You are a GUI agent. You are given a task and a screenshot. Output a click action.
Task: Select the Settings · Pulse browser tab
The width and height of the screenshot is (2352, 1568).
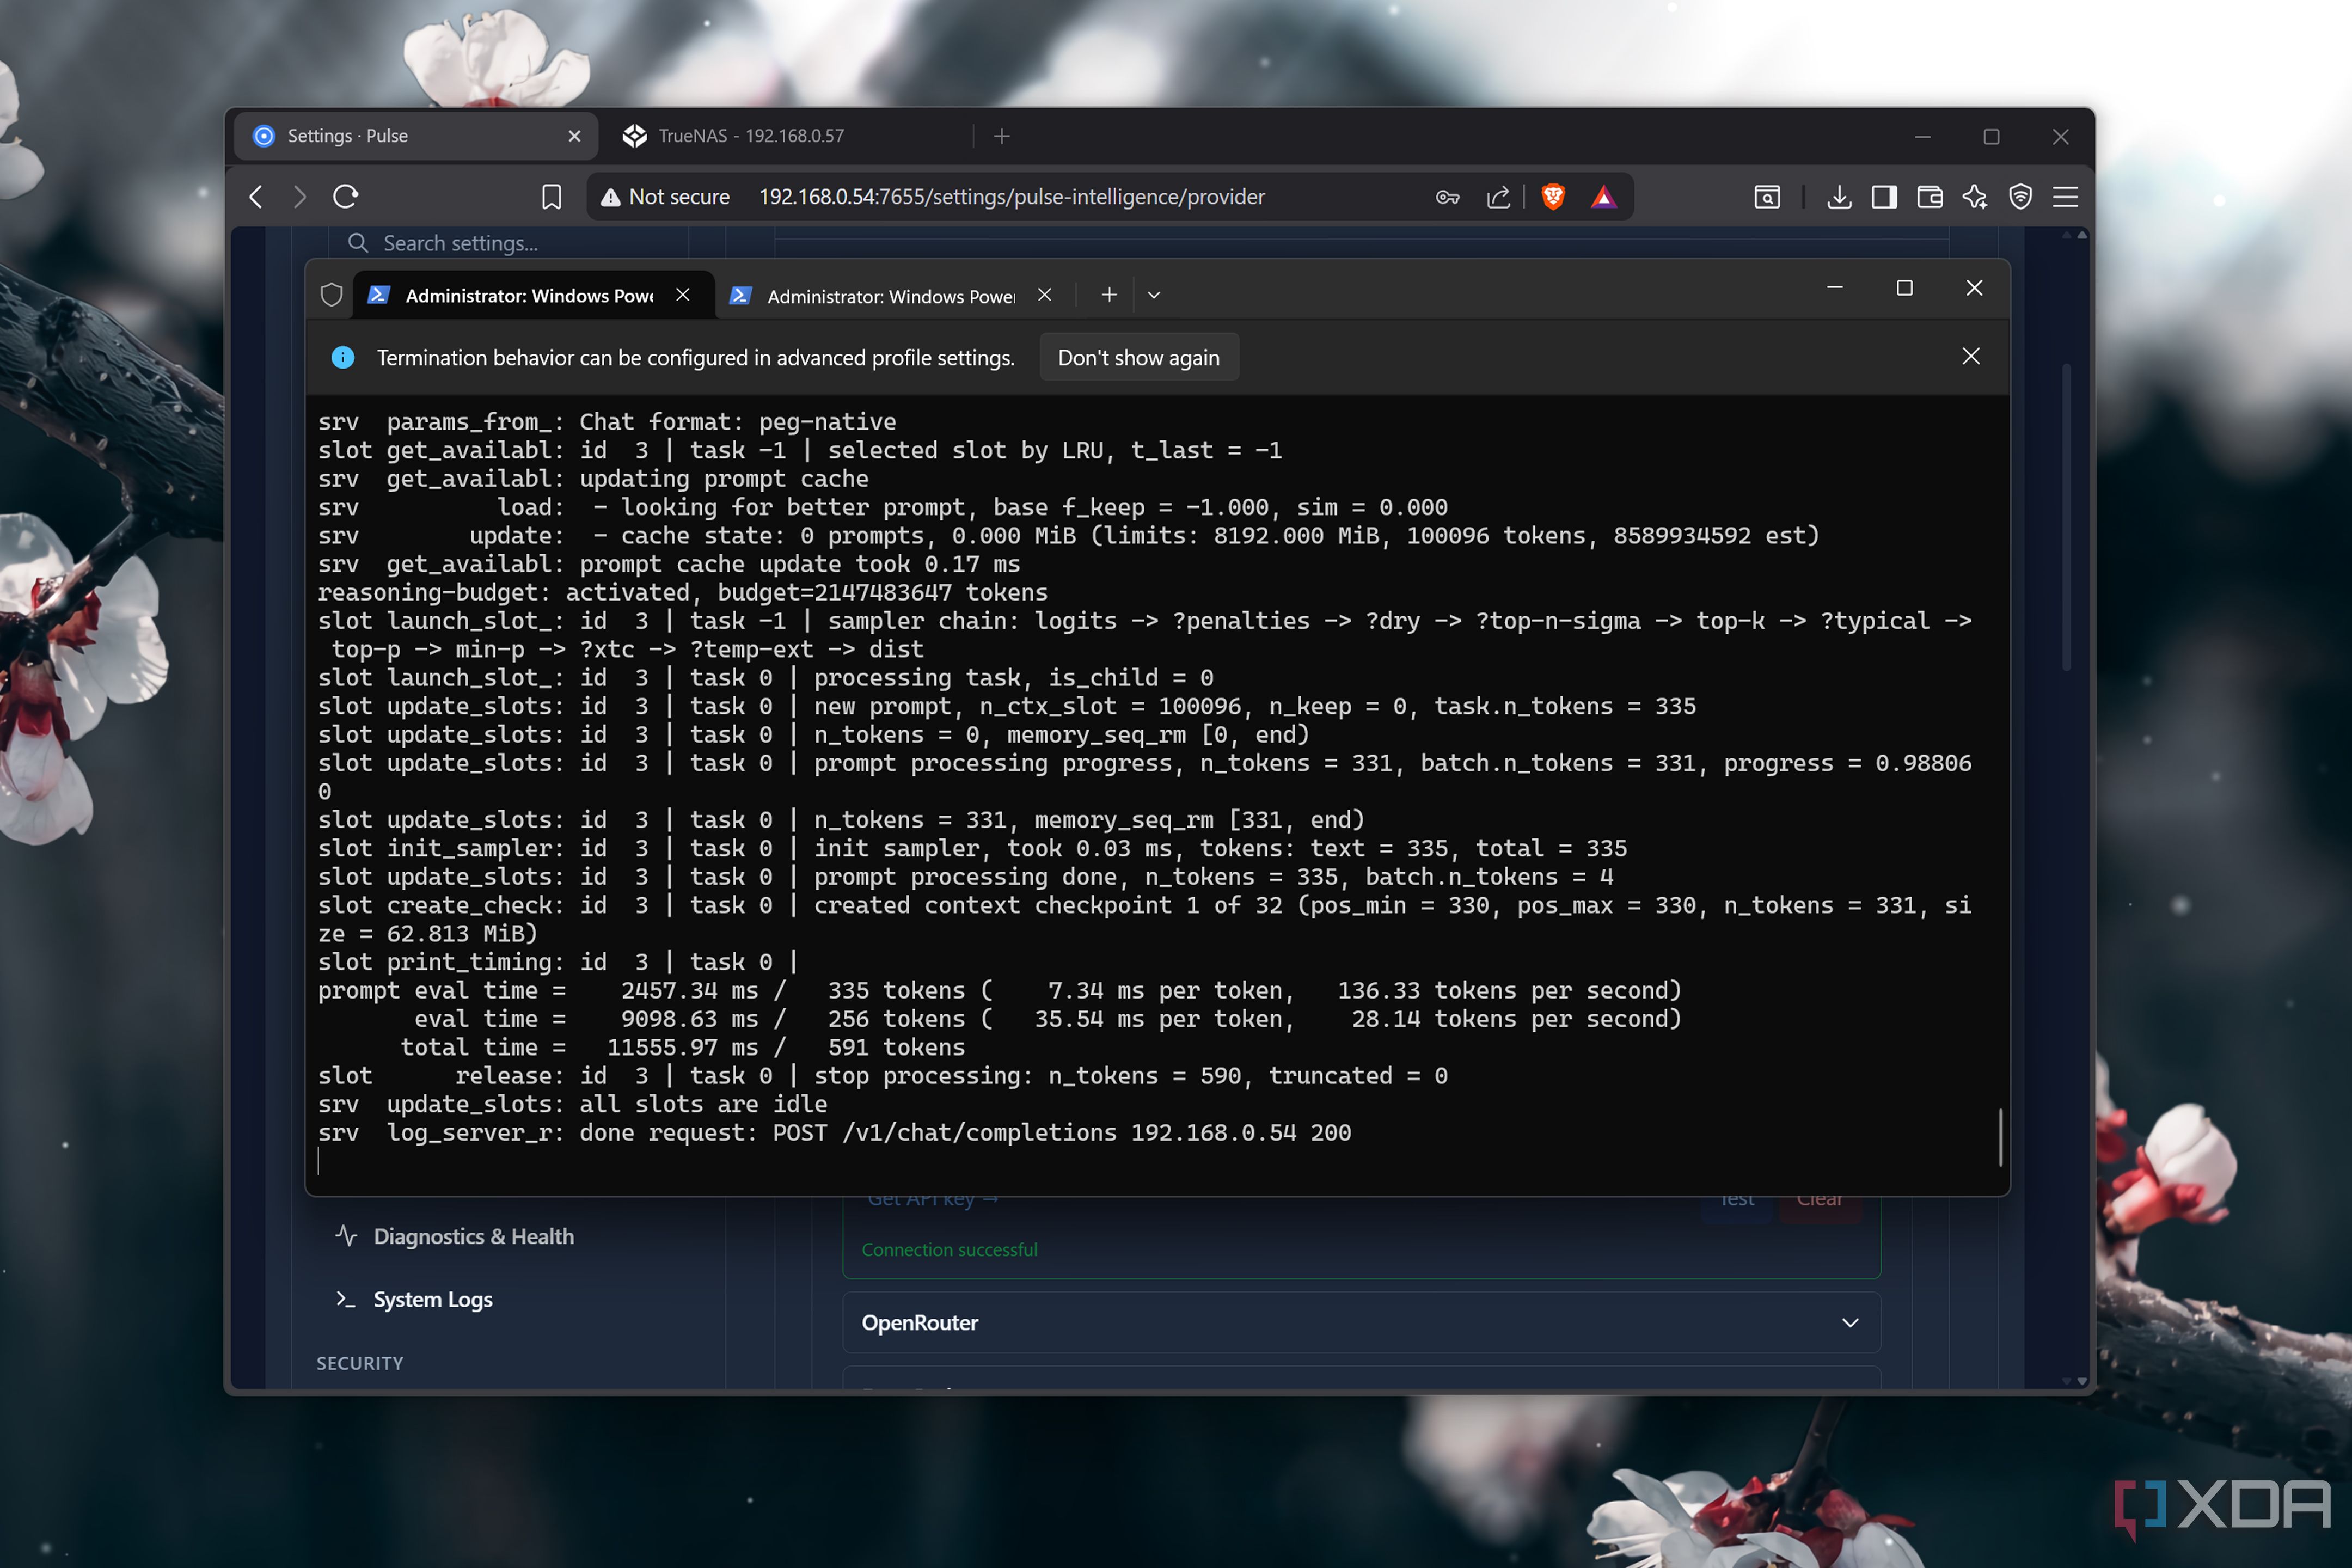coord(416,136)
